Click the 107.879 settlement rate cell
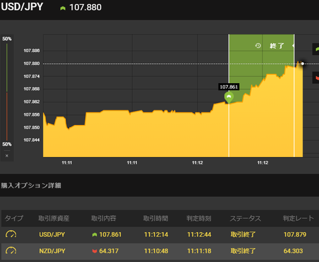319x262 pixels. point(295,235)
